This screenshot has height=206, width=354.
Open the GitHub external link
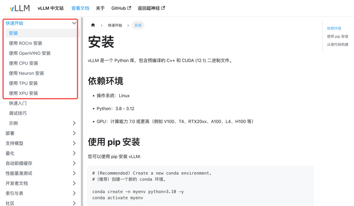pos(121,8)
